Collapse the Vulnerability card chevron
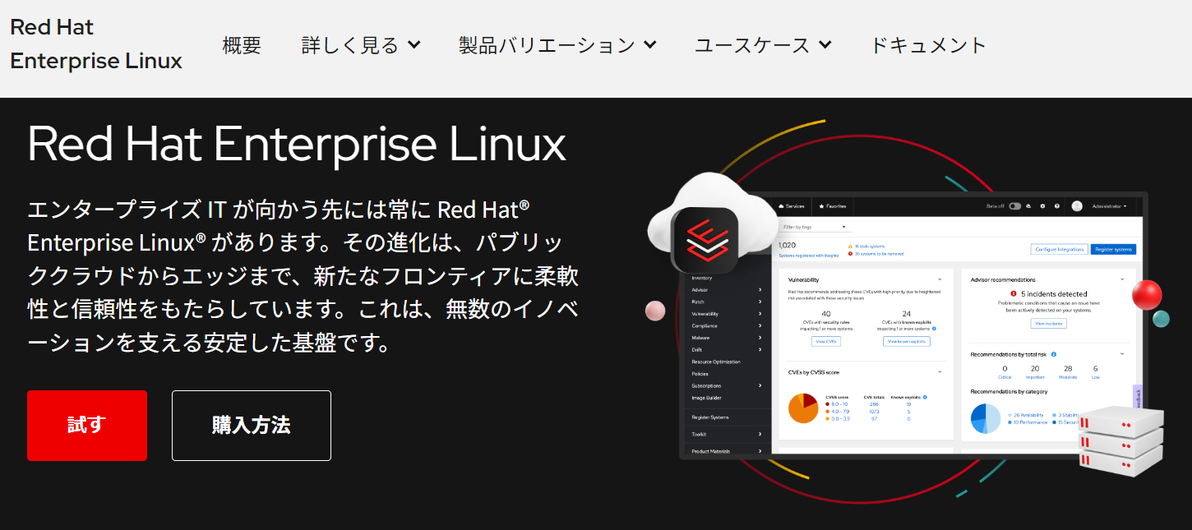The height and width of the screenshot is (530, 1192). click(x=940, y=279)
